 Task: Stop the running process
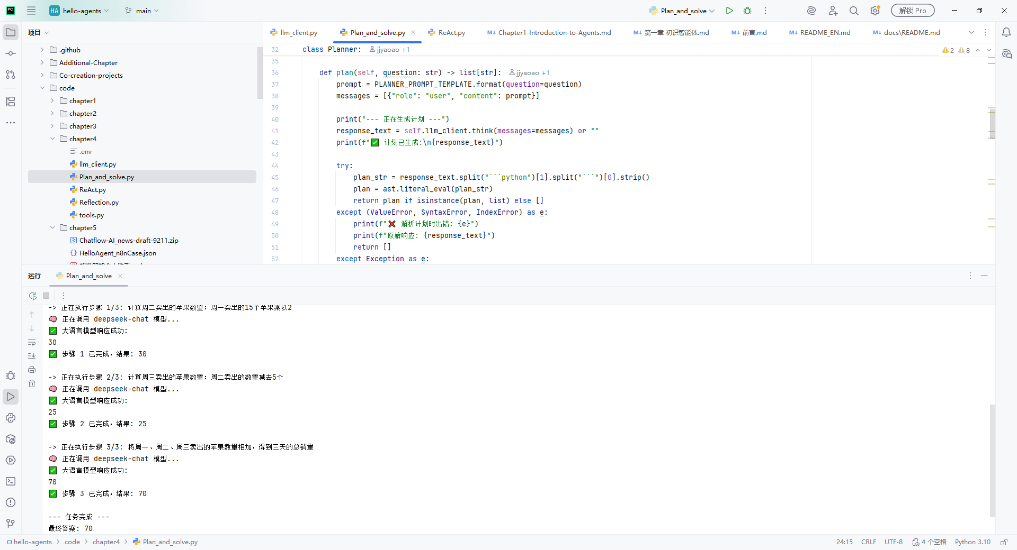[46, 296]
